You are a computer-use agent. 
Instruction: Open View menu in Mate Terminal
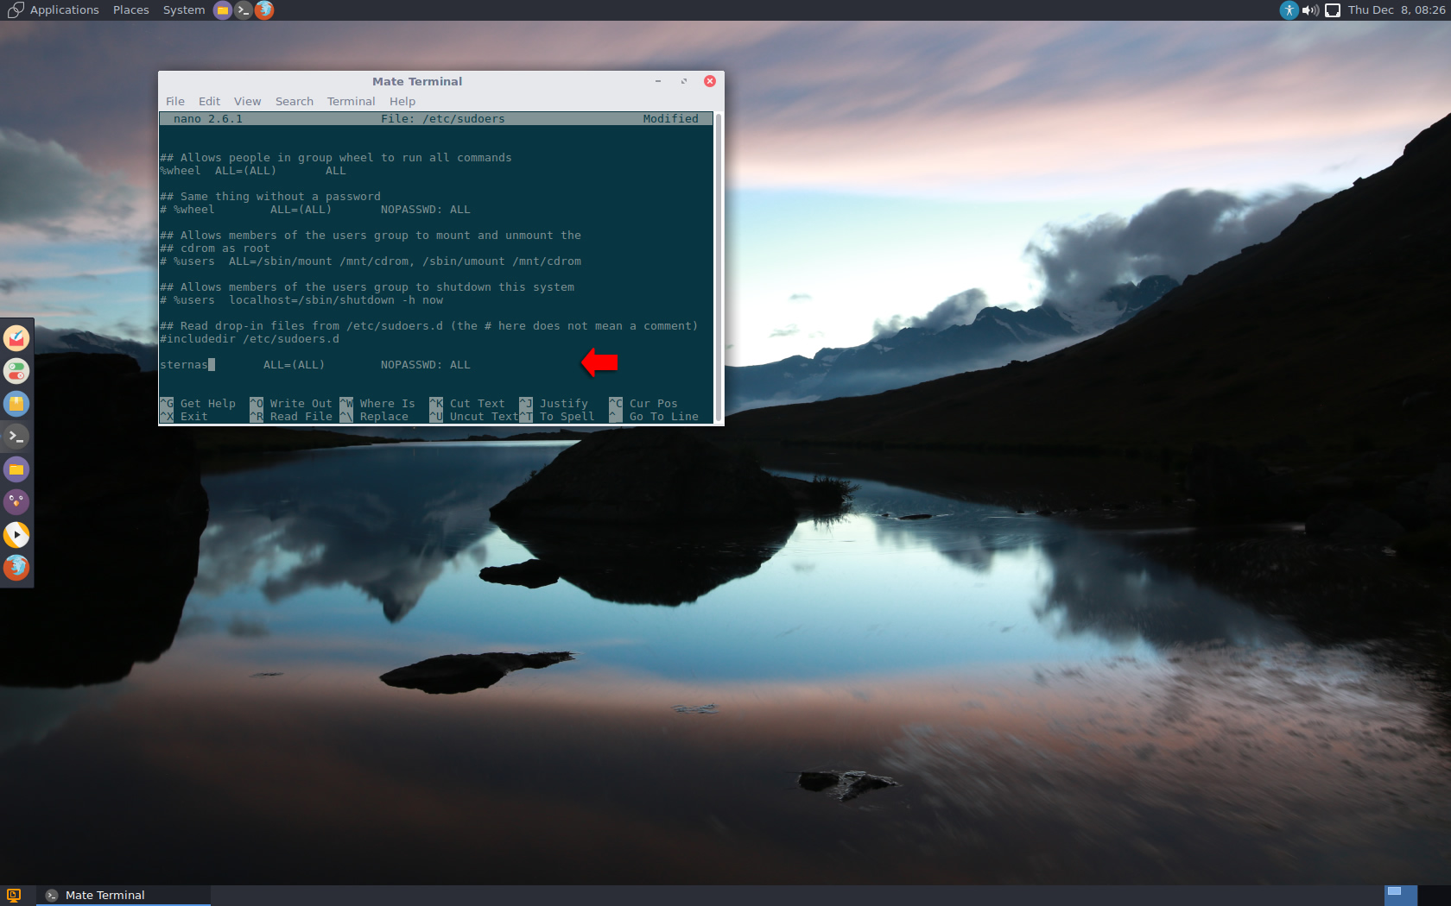(x=247, y=101)
